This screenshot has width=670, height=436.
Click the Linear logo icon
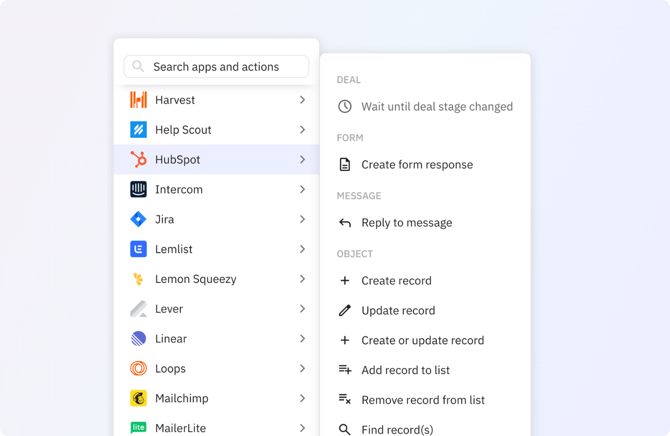tap(138, 339)
